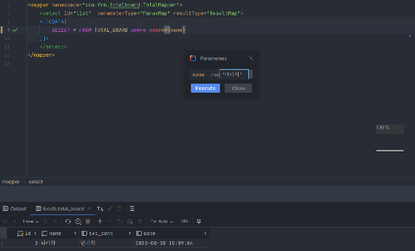
Task: Sort by the name column header
Action: coord(59,233)
